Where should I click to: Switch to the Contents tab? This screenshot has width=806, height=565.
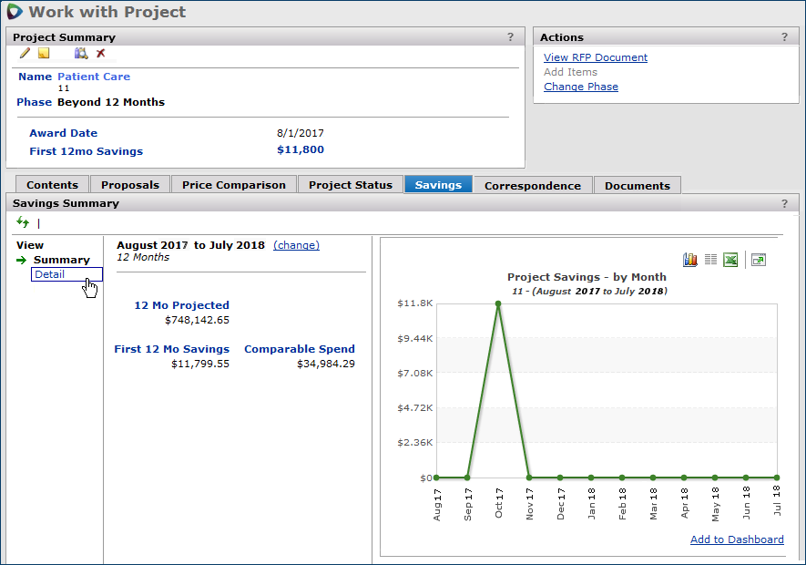[52, 185]
